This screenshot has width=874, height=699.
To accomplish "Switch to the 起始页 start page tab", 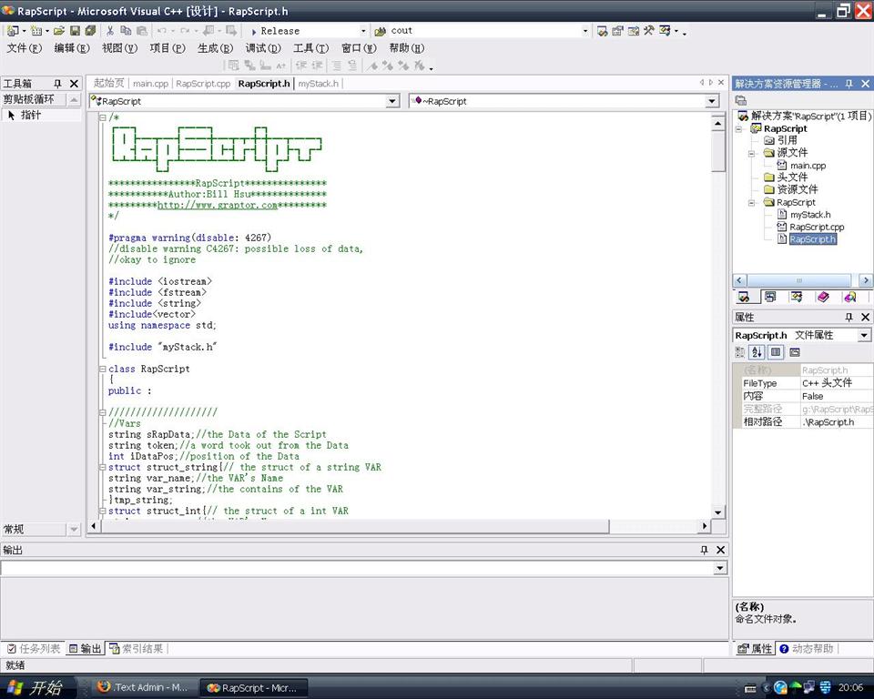I will coord(108,83).
